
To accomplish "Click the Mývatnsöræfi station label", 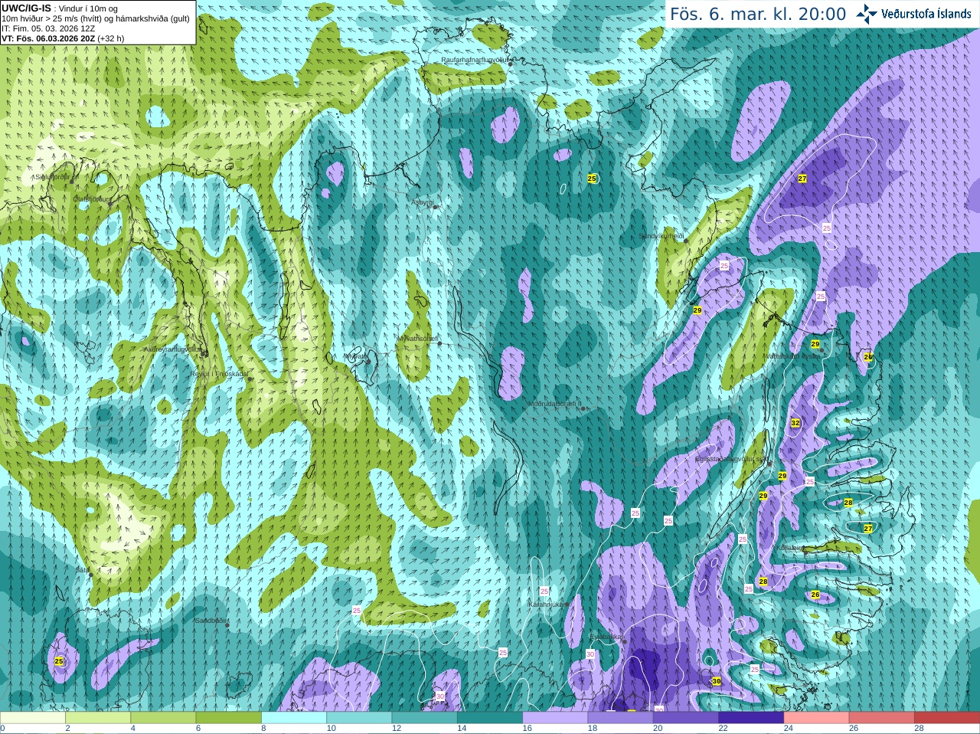I will click(417, 338).
